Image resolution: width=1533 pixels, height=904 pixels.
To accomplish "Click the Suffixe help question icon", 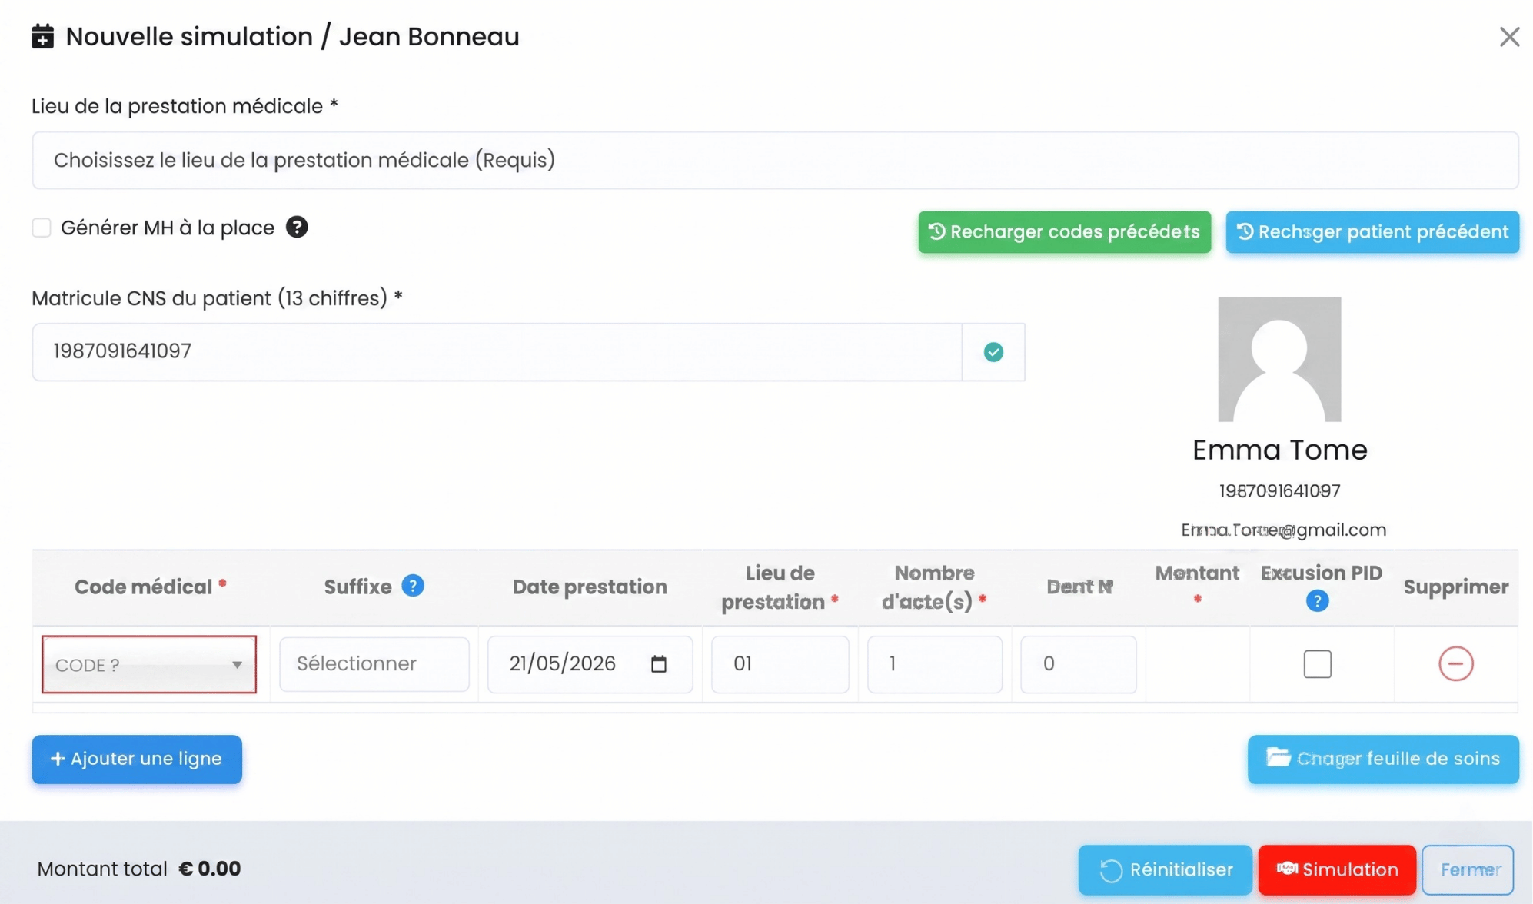I will coord(413,586).
